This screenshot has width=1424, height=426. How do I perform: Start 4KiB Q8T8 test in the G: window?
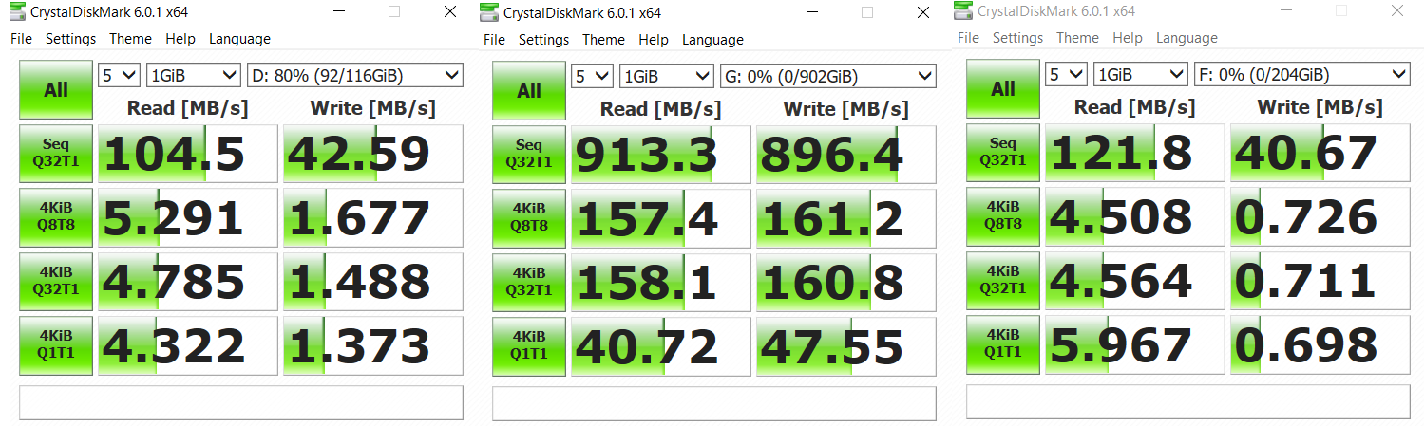(x=529, y=218)
